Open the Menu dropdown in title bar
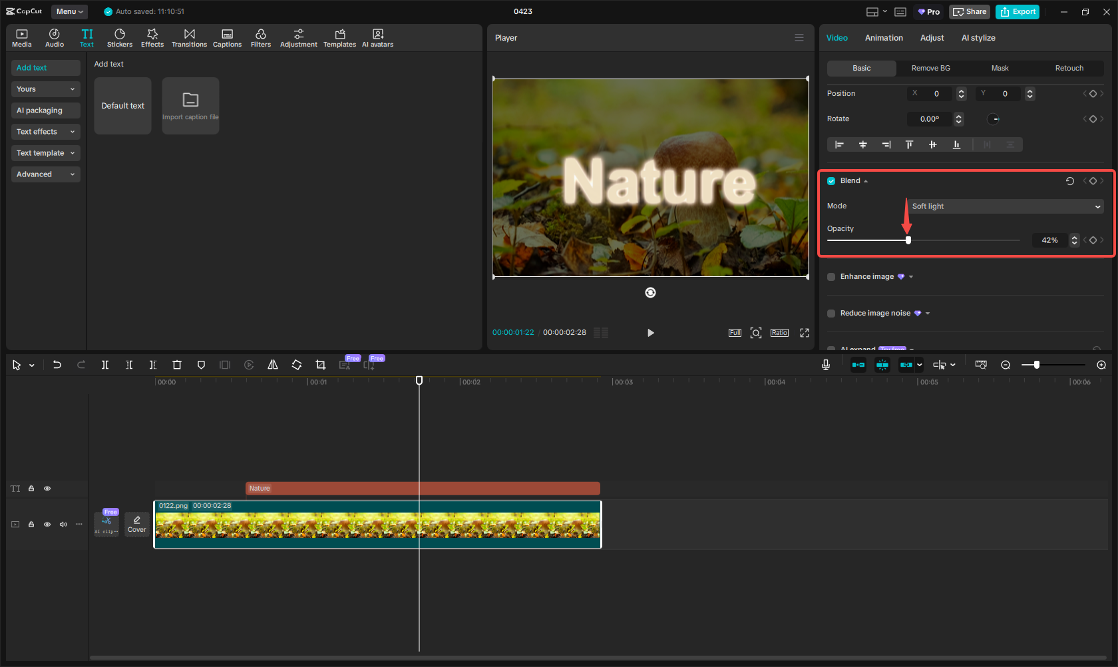 [70, 11]
